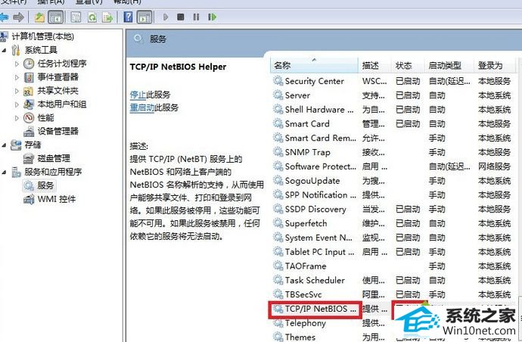Select 服务 node in the tree

point(45,185)
